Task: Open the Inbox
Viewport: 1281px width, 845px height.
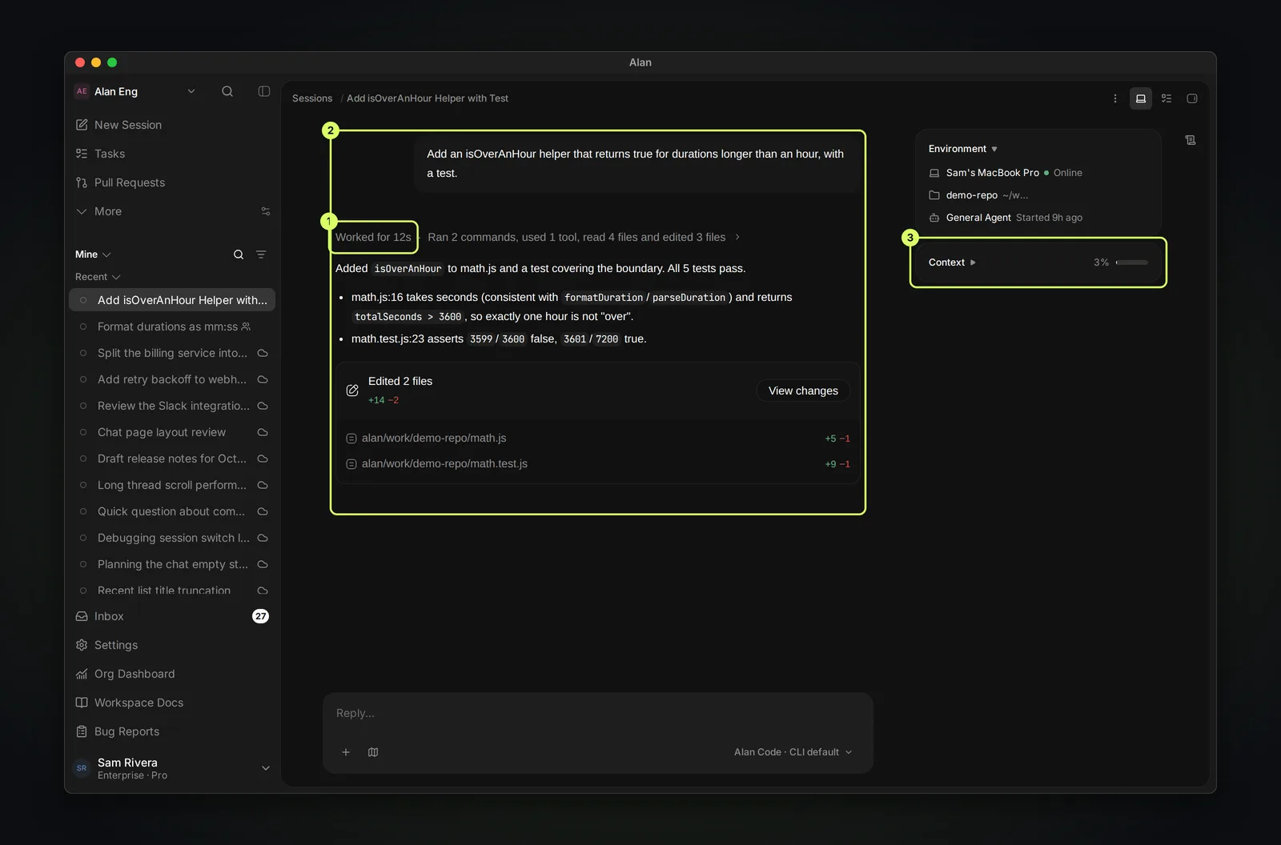Action: pos(172,616)
